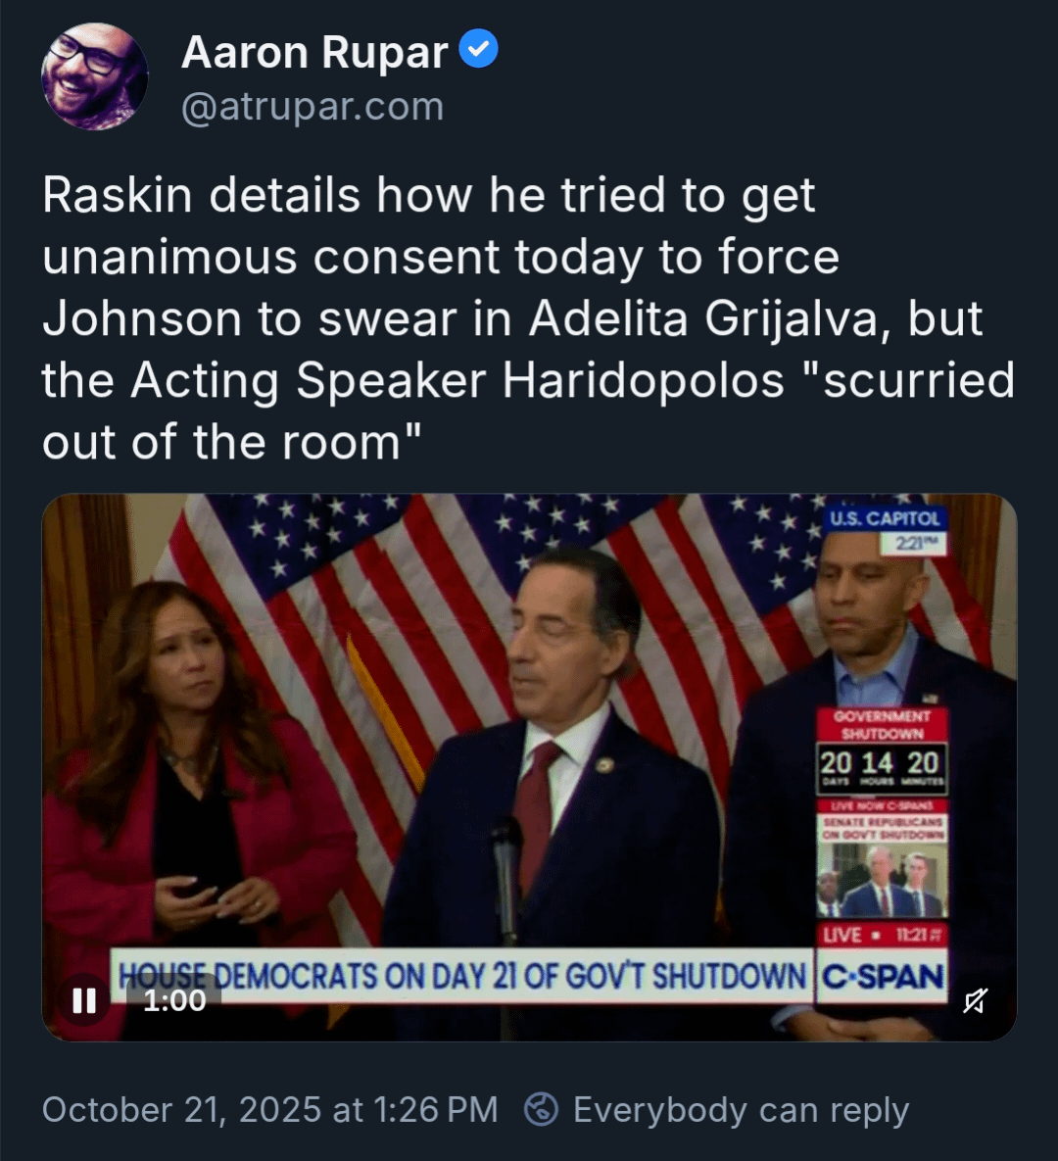Click the Aaron Rupar display name
1058x1161 pixels.
(x=314, y=53)
